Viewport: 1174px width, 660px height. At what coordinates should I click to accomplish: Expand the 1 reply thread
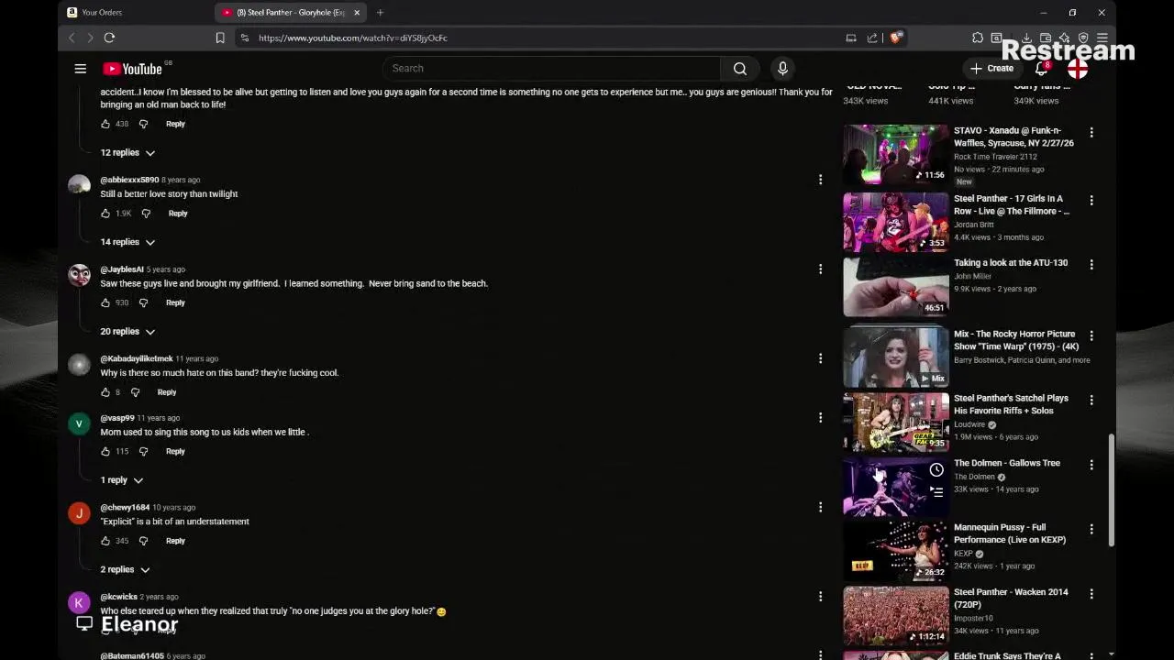pyautogui.click(x=122, y=480)
